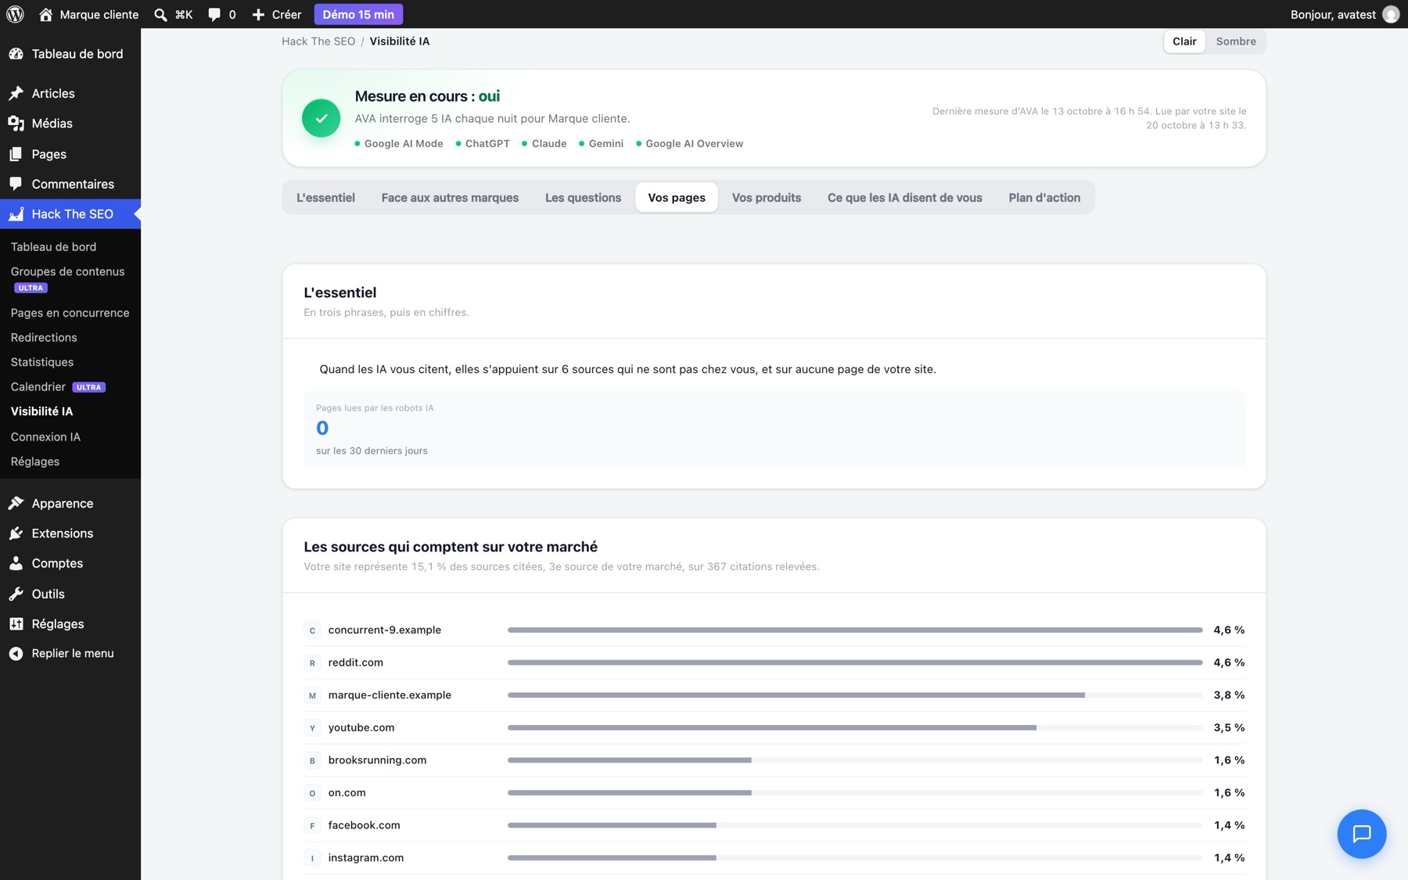Open Pages en concurrence submenu item
The image size is (1408, 880).
[x=70, y=313]
